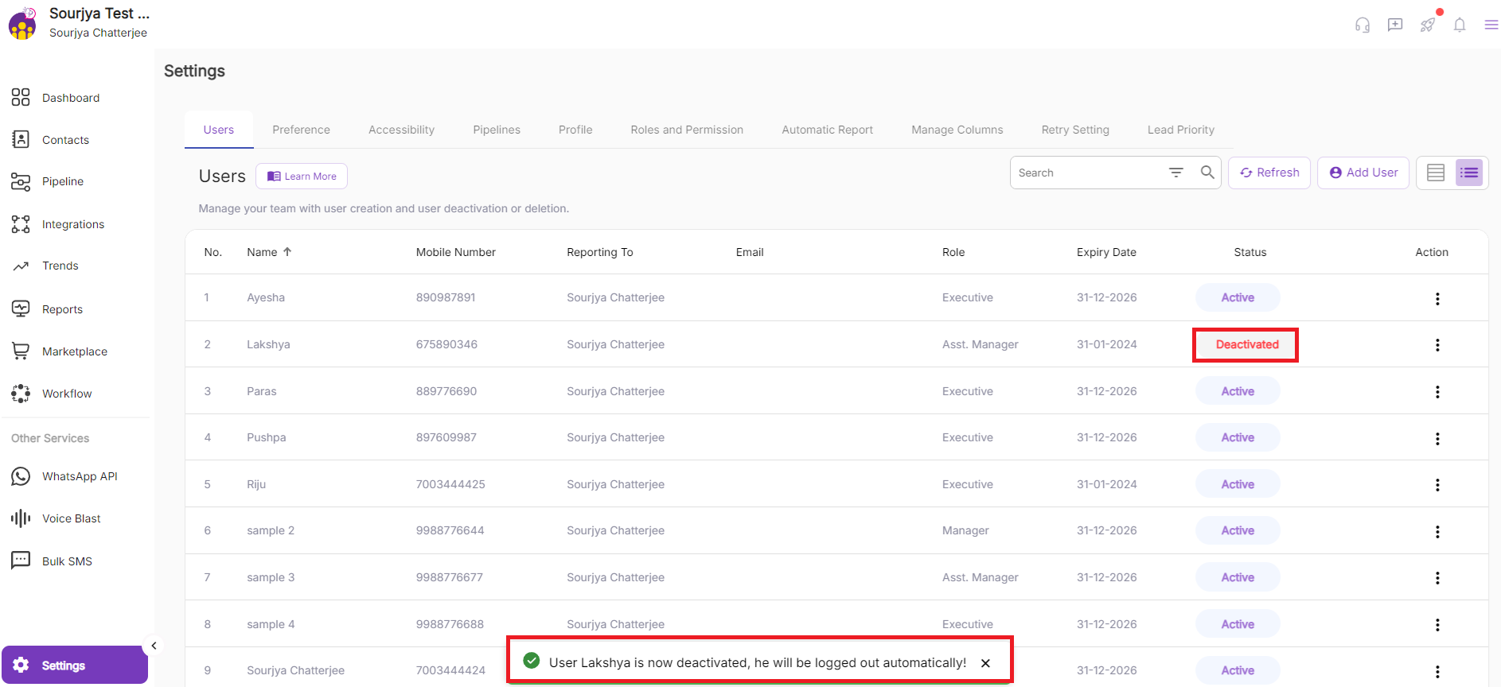This screenshot has width=1501, height=687.
Task: Open the Pipelines tab
Action: pyautogui.click(x=496, y=130)
